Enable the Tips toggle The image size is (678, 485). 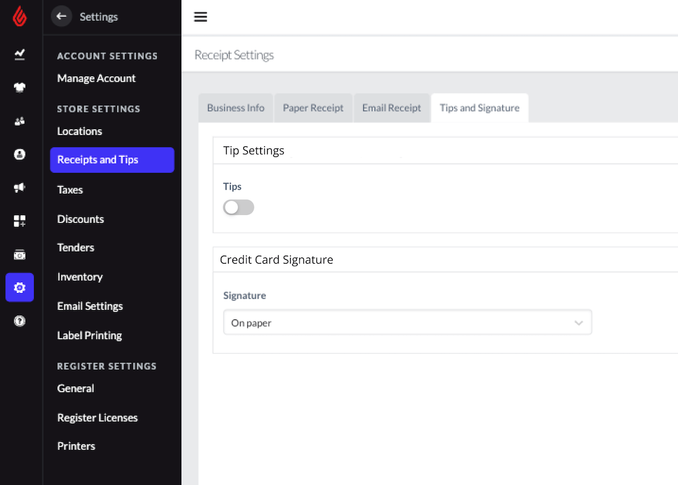[x=238, y=207]
